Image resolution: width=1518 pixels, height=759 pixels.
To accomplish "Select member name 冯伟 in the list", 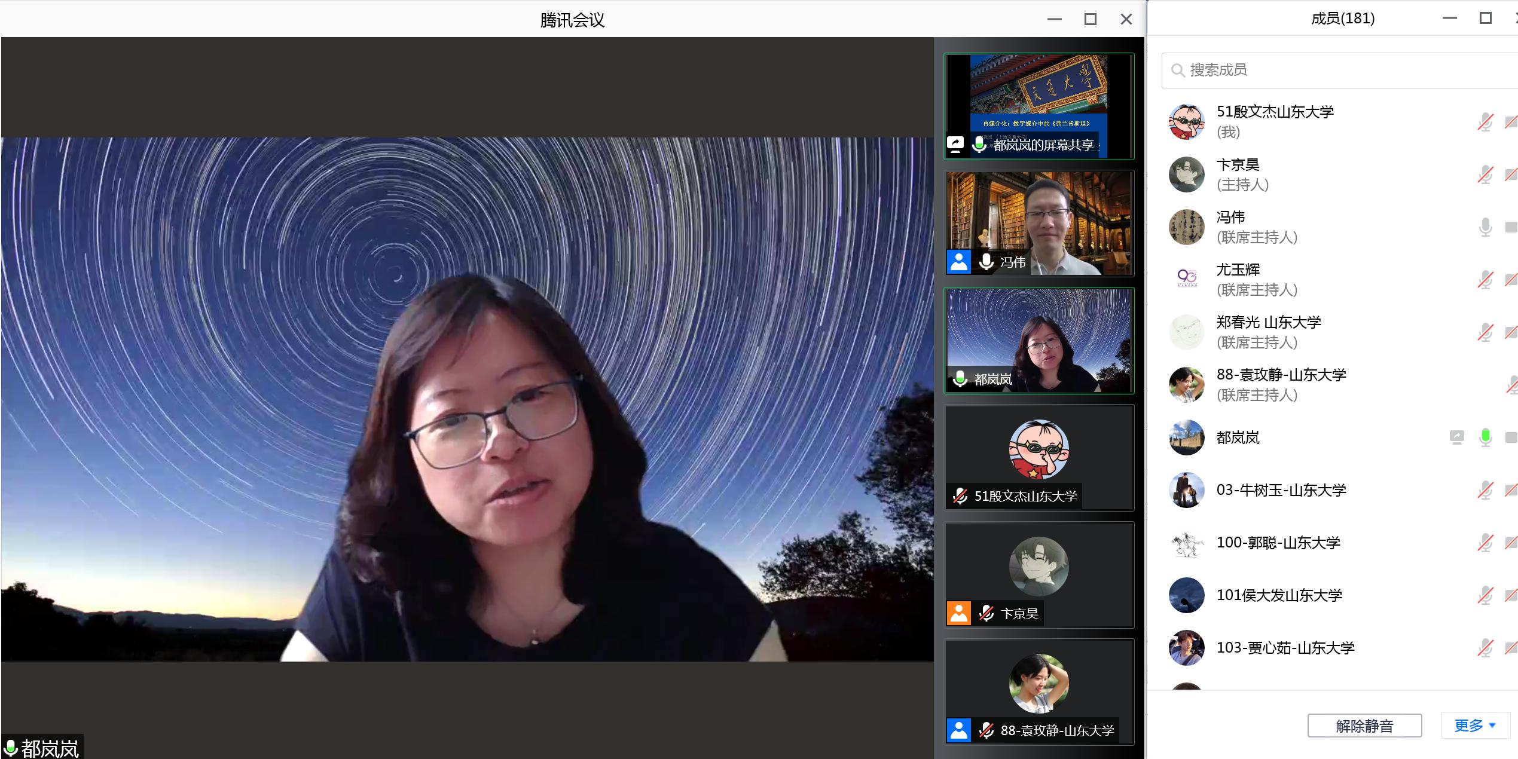I will 1231,217.
